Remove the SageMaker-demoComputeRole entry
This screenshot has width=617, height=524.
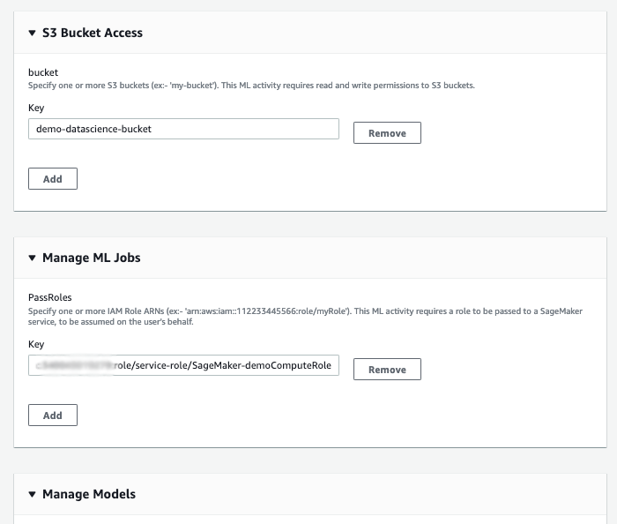tap(387, 370)
